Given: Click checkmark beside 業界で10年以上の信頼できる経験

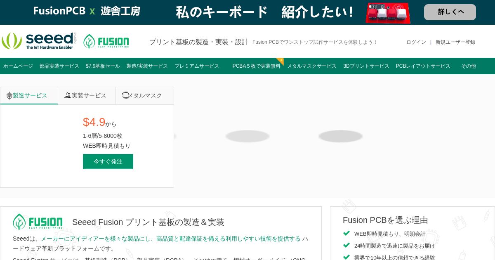Looking at the screenshot, I should (x=346, y=257).
